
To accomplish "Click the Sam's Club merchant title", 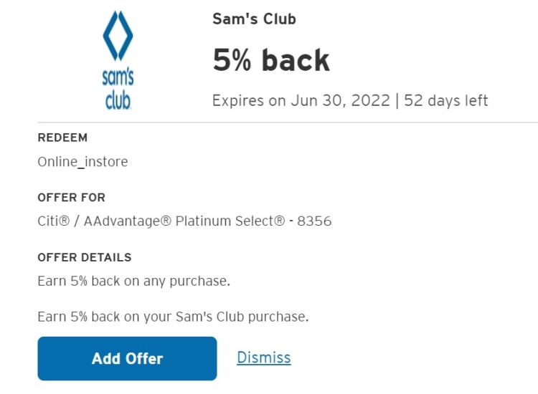I will pyautogui.click(x=254, y=19).
